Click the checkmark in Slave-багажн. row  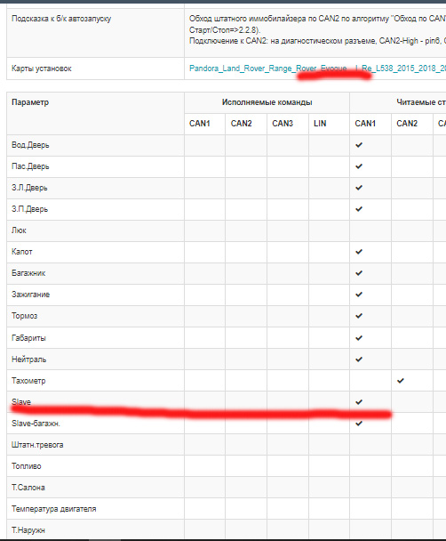click(359, 424)
